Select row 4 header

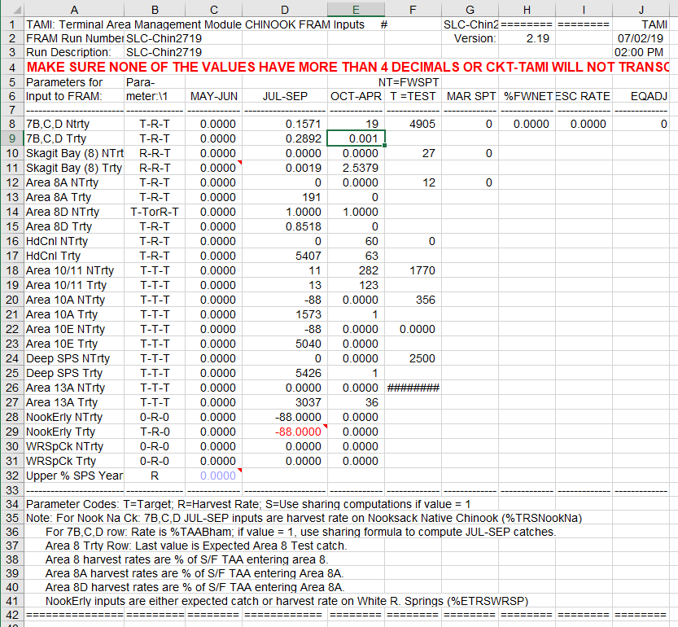[x=11, y=67]
